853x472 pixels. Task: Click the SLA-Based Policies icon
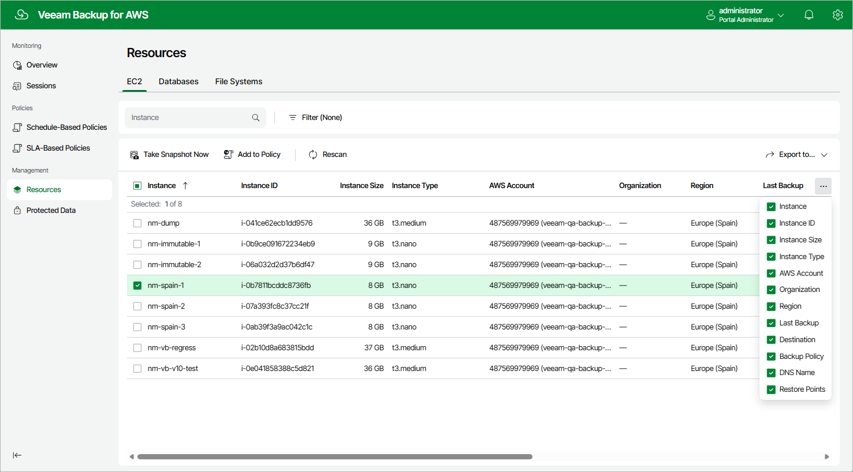[17, 148]
